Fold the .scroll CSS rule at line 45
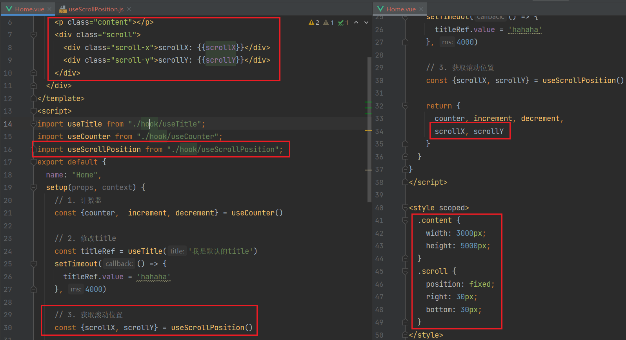This screenshot has width=626, height=340. pos(405,271)
